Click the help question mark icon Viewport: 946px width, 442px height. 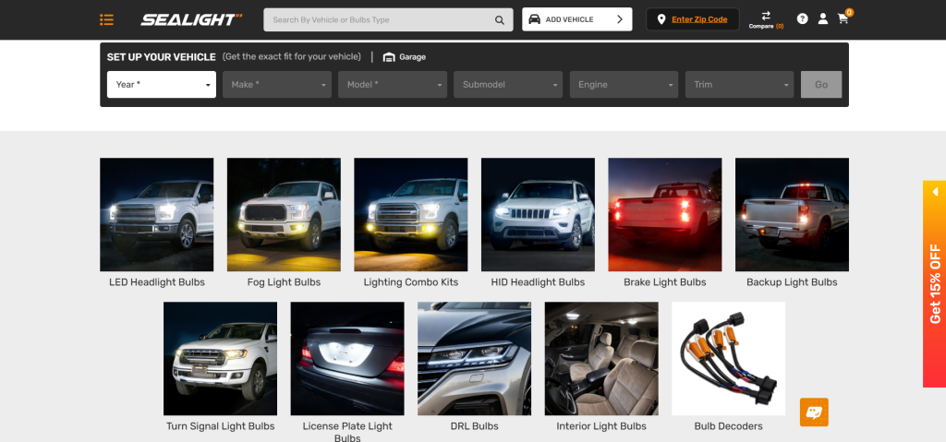click(802, 19)
